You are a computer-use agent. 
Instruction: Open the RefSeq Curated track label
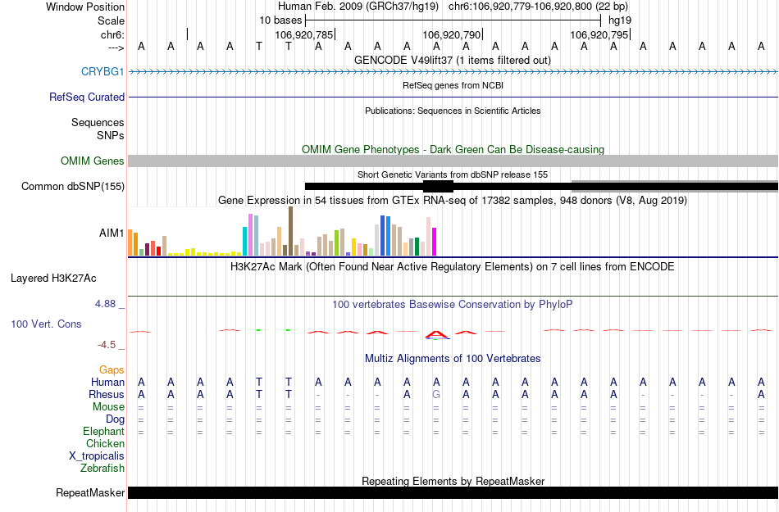(87, 97)
